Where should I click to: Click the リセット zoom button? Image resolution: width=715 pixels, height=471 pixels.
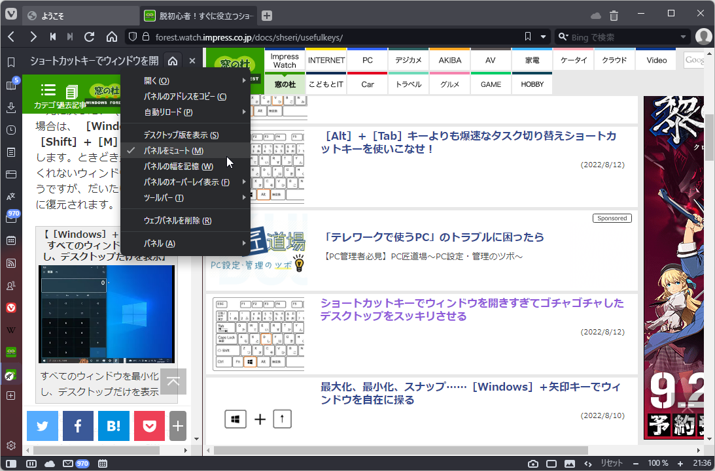pos(612,463)
